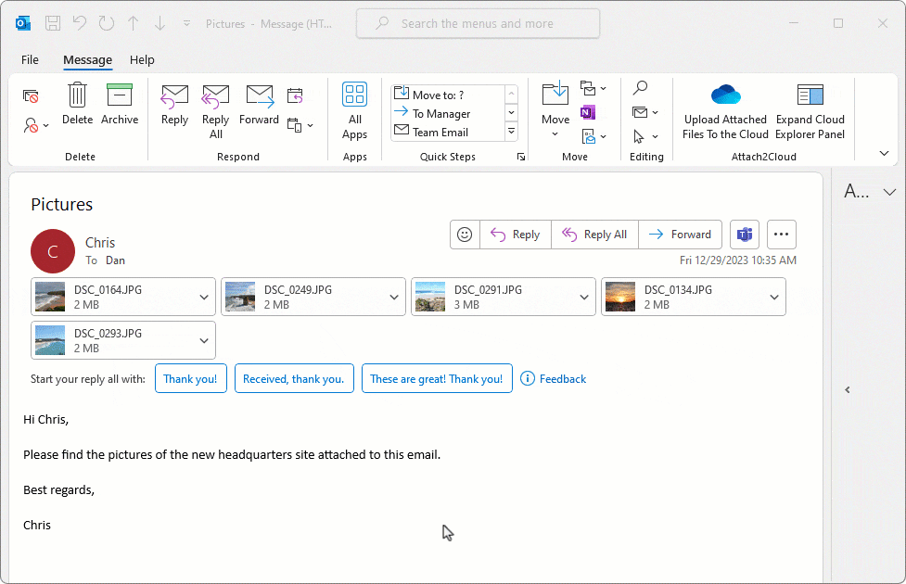Open All Apps from the Apps group

tap(354, 94)
